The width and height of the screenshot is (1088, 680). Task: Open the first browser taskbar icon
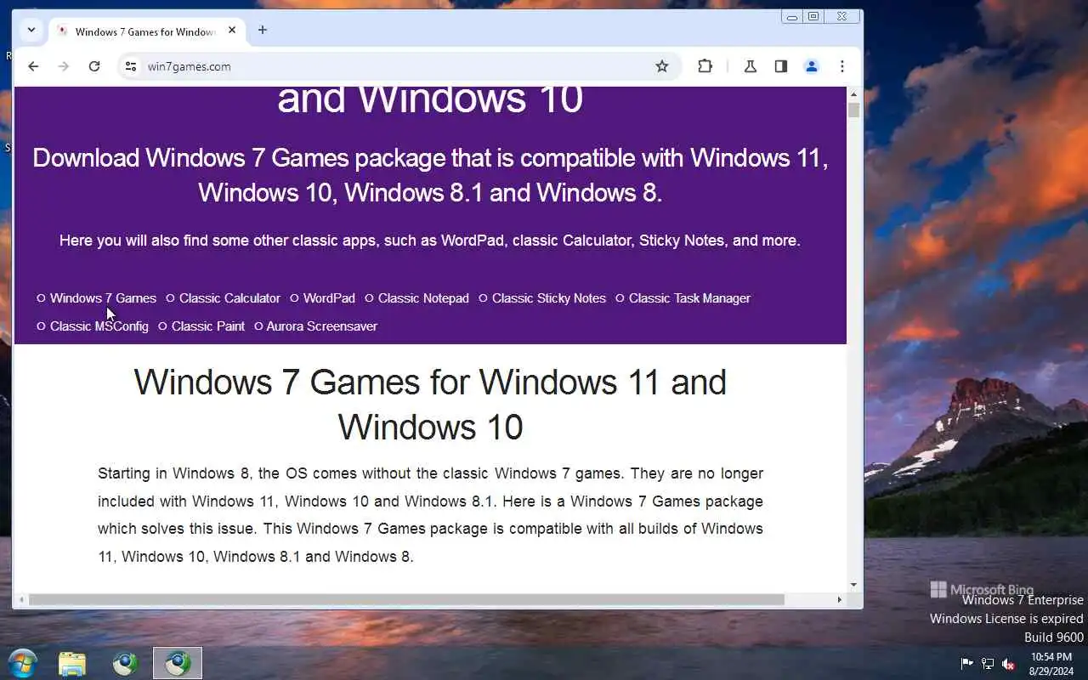coord(125,663)
